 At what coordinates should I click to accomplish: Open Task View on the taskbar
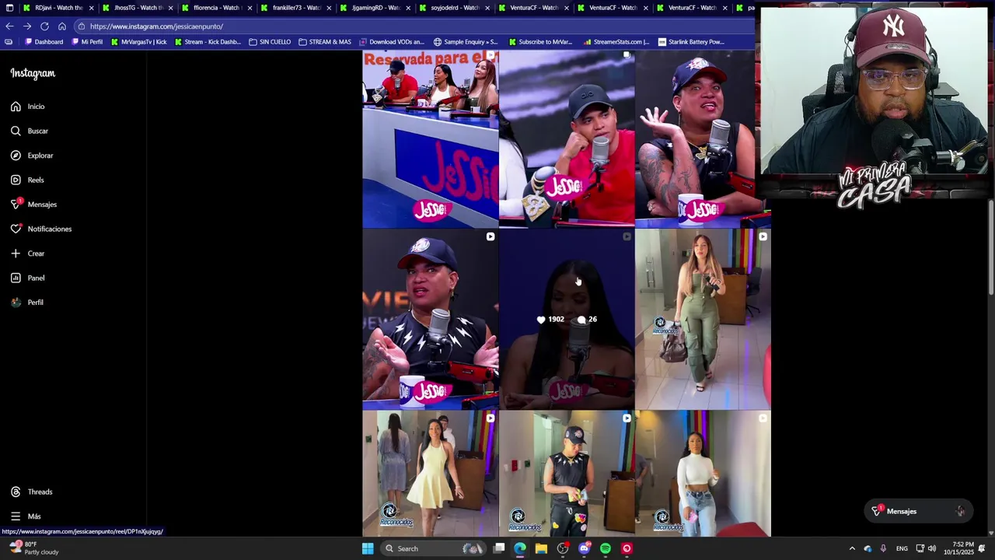click(x=499, y=548)
